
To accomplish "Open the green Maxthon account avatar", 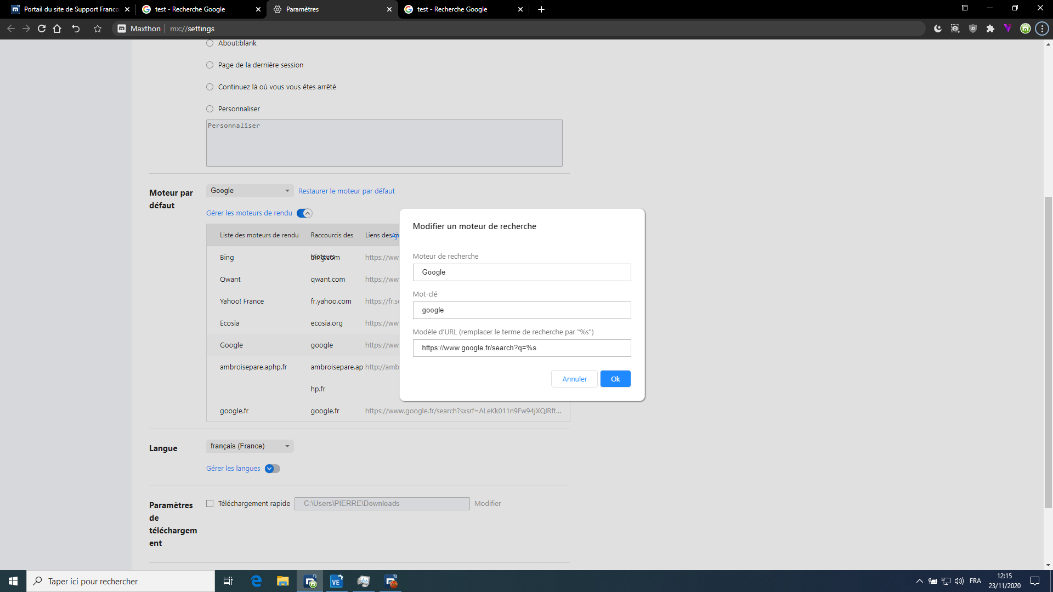I will (1025, 29).
